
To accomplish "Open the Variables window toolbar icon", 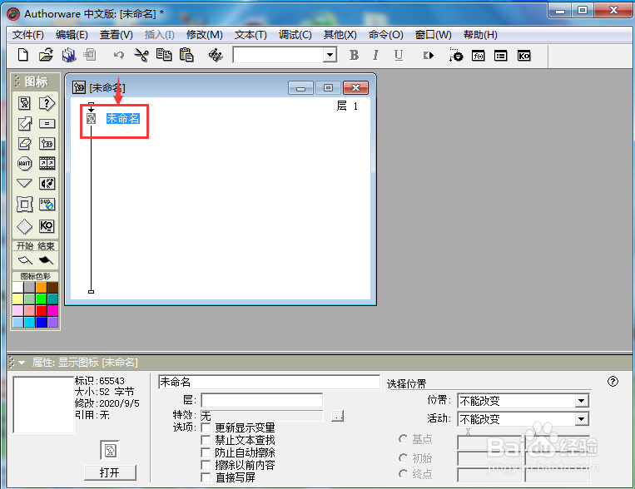I will (501, 56).
